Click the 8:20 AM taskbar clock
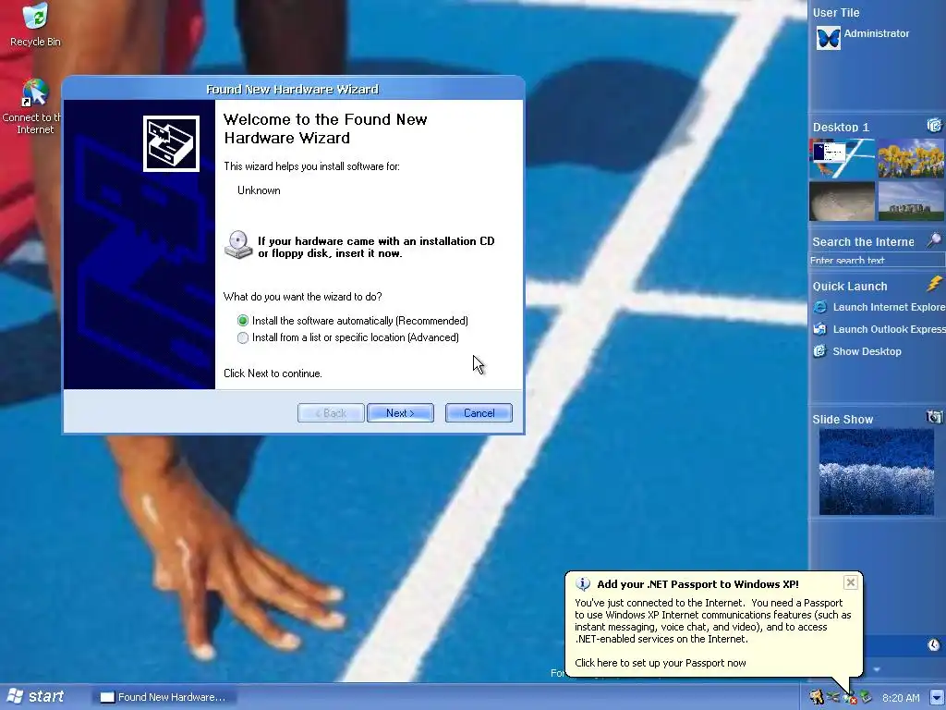 click(901, 698)
